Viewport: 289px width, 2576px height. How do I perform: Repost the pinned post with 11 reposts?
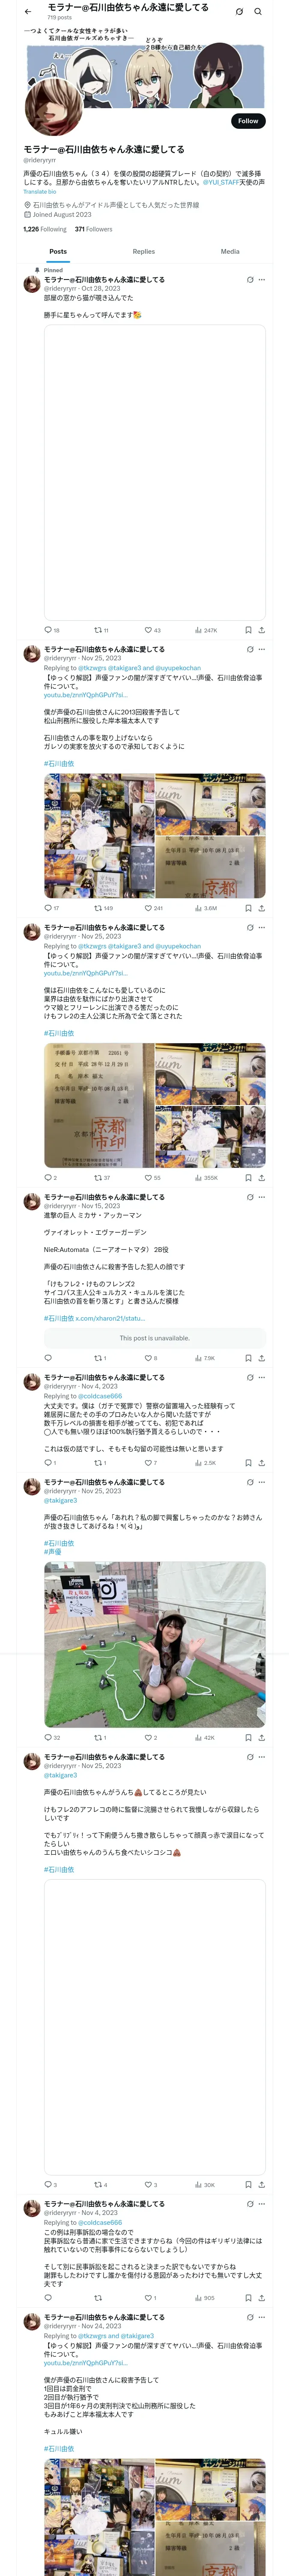[101, 630]
